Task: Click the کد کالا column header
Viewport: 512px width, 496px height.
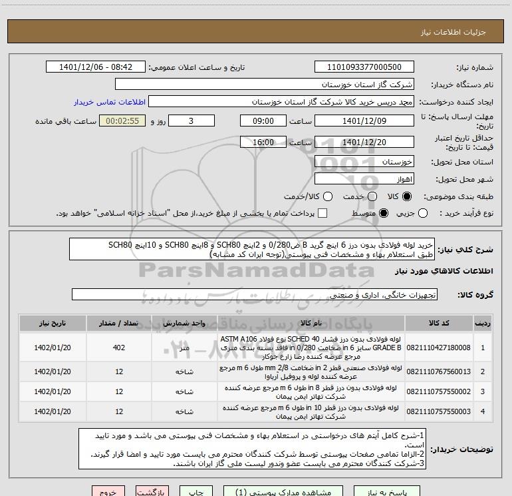Action: pos(439,324)
